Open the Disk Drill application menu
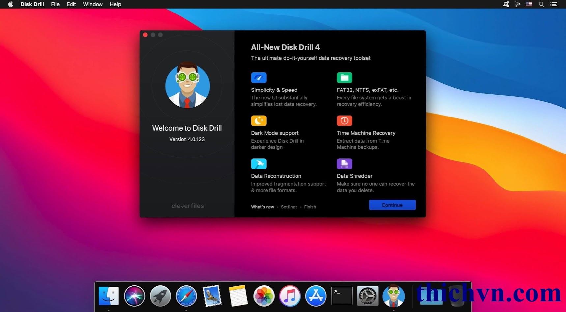566x312 pixels. coord(32,4)
